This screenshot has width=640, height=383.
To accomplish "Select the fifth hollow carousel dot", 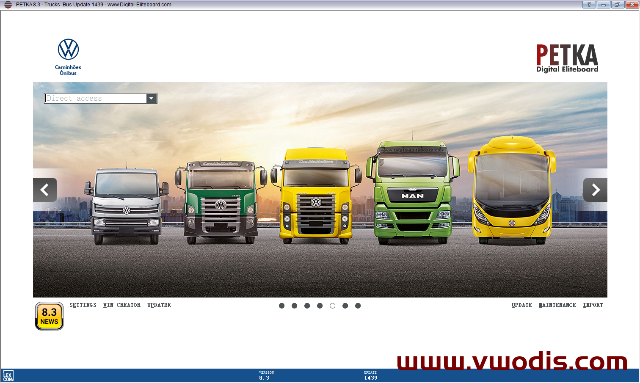I will (332, 306).
